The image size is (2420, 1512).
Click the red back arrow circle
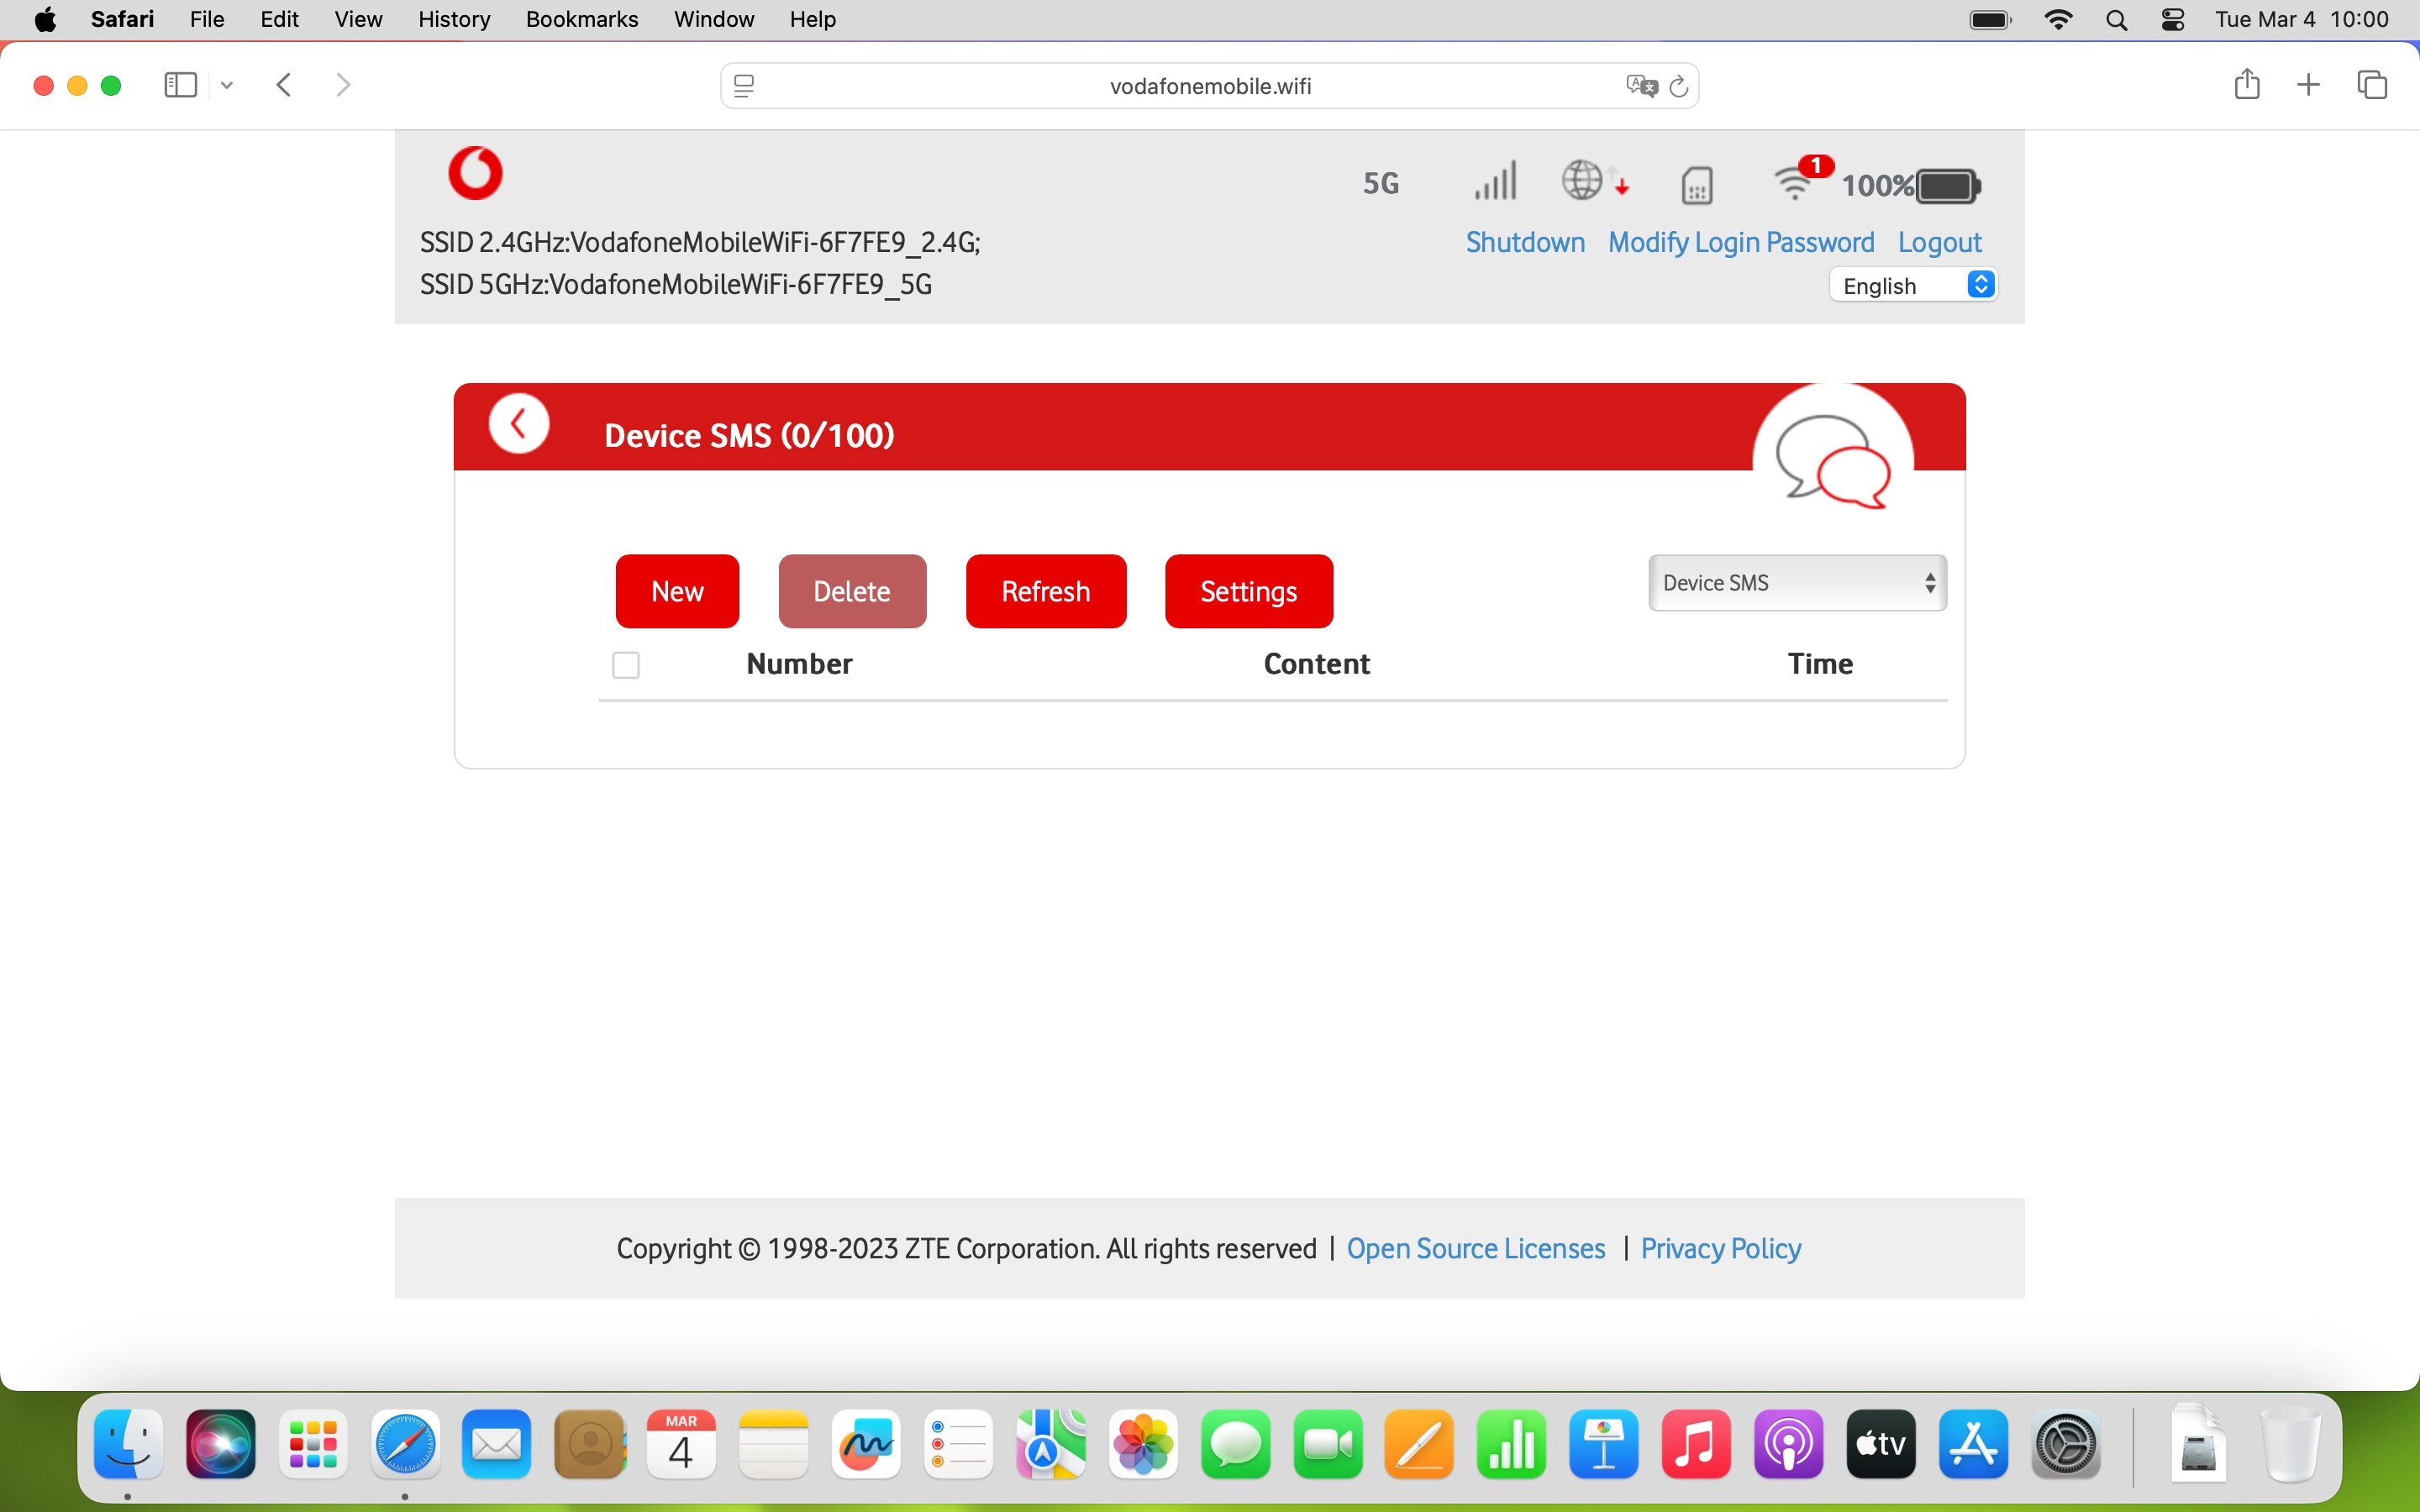518,425
